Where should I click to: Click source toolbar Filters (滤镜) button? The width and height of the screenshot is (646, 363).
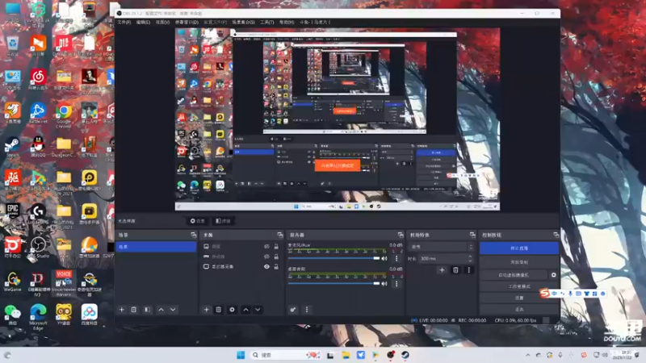click(223, 221)
